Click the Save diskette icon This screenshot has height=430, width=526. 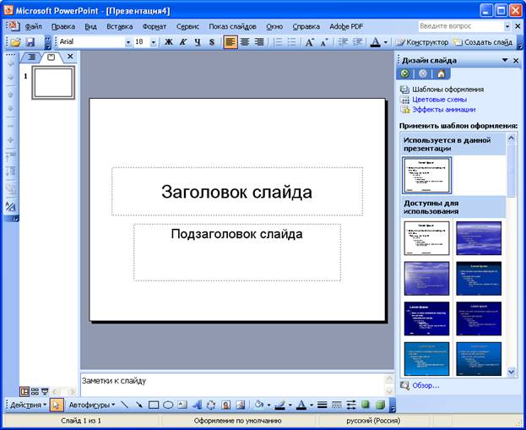pyautogui.click(x=30, y=42)
